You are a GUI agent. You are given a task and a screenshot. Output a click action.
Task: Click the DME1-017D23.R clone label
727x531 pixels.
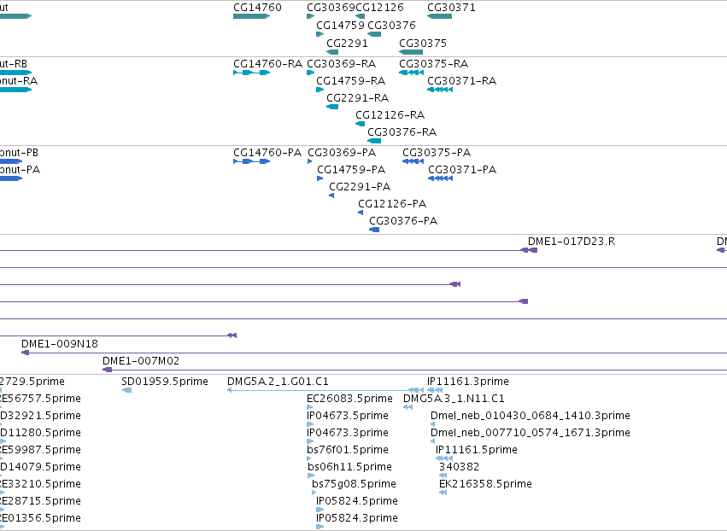[572, 242]
